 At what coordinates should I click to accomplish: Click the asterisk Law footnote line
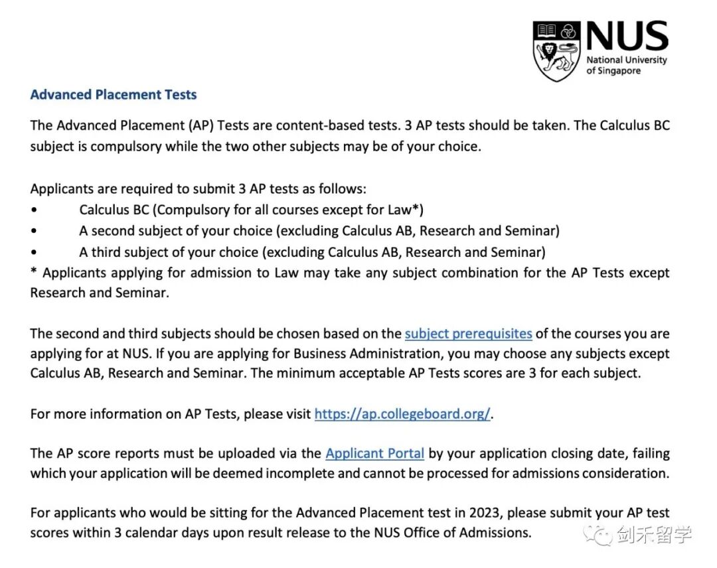(350, 283)
